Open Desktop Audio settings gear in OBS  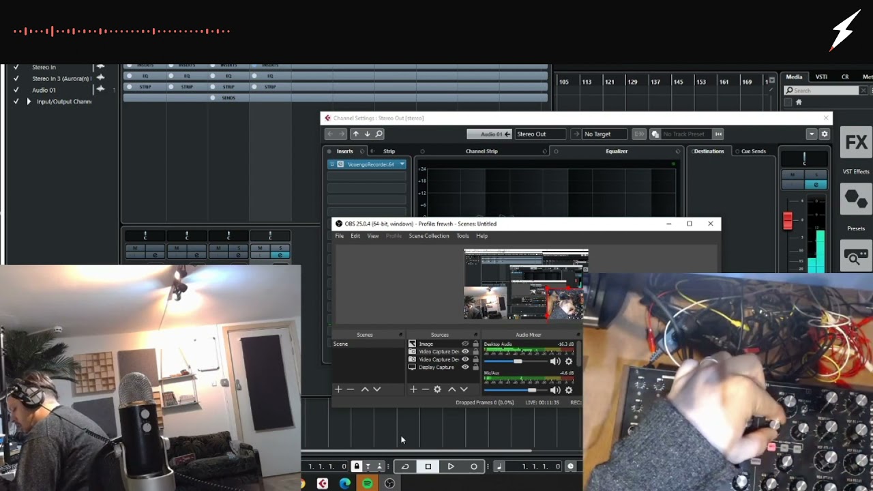click(569, 361)
